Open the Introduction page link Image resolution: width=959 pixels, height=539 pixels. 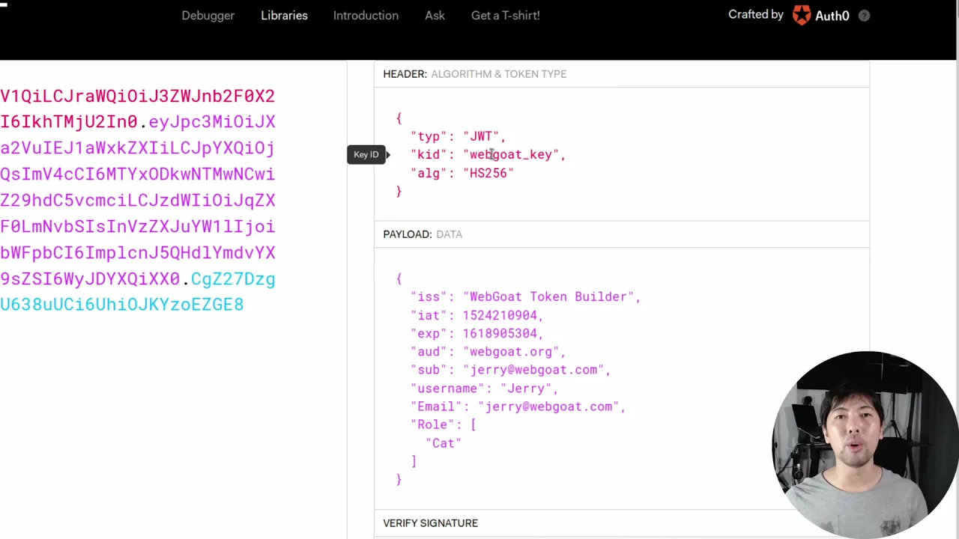pyautogui.click(x=366, y=15)
